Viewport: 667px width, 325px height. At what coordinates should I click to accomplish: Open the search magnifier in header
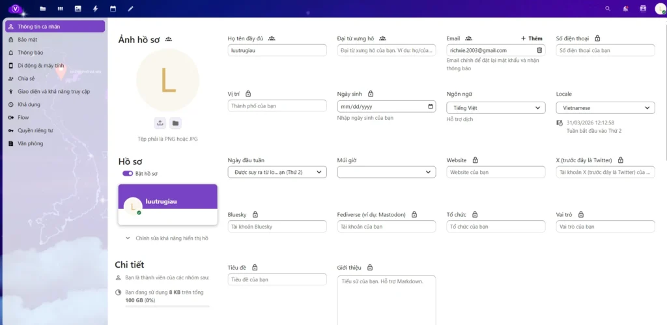(x=608, y=8)
